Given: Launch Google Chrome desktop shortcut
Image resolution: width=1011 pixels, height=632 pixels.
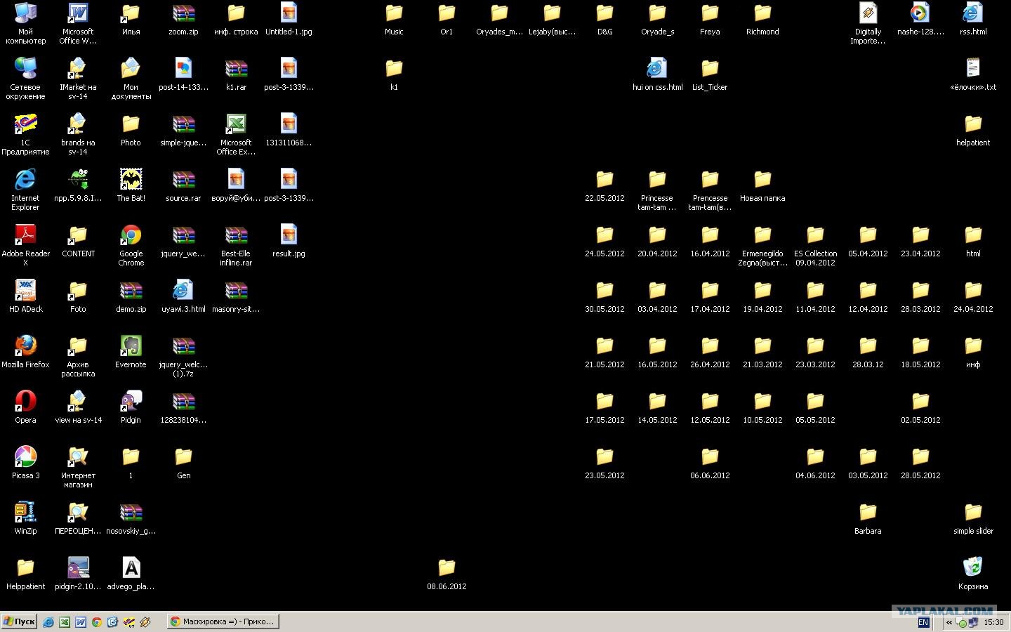Looking at the screenshot, I should coord(131,245).
